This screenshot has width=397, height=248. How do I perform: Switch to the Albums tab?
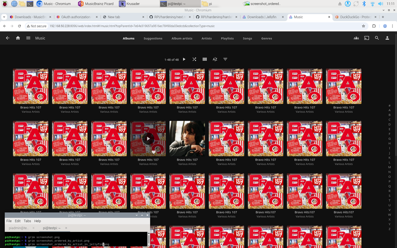[128, 38]
